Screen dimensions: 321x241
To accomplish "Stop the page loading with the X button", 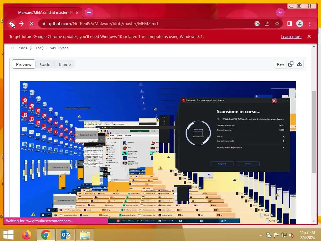I will tap(31, 24).
